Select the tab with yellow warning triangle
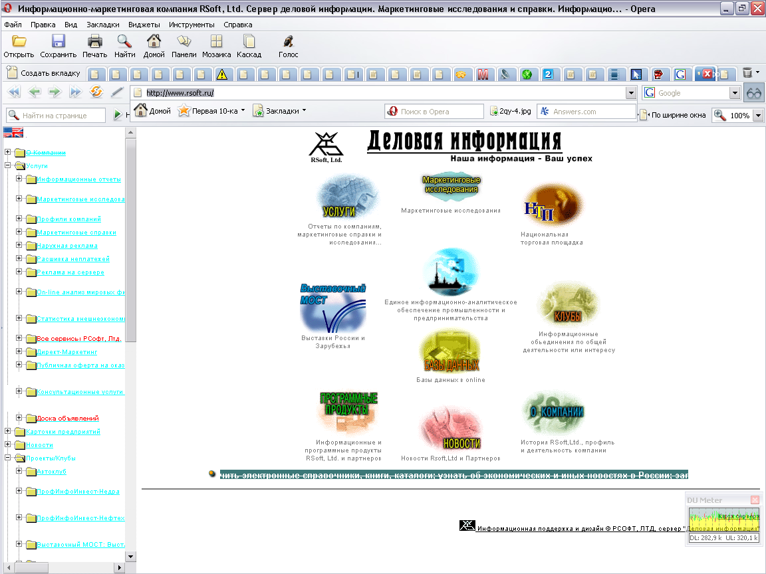Viewport: 766px width, 574px height. pos(222,74)
